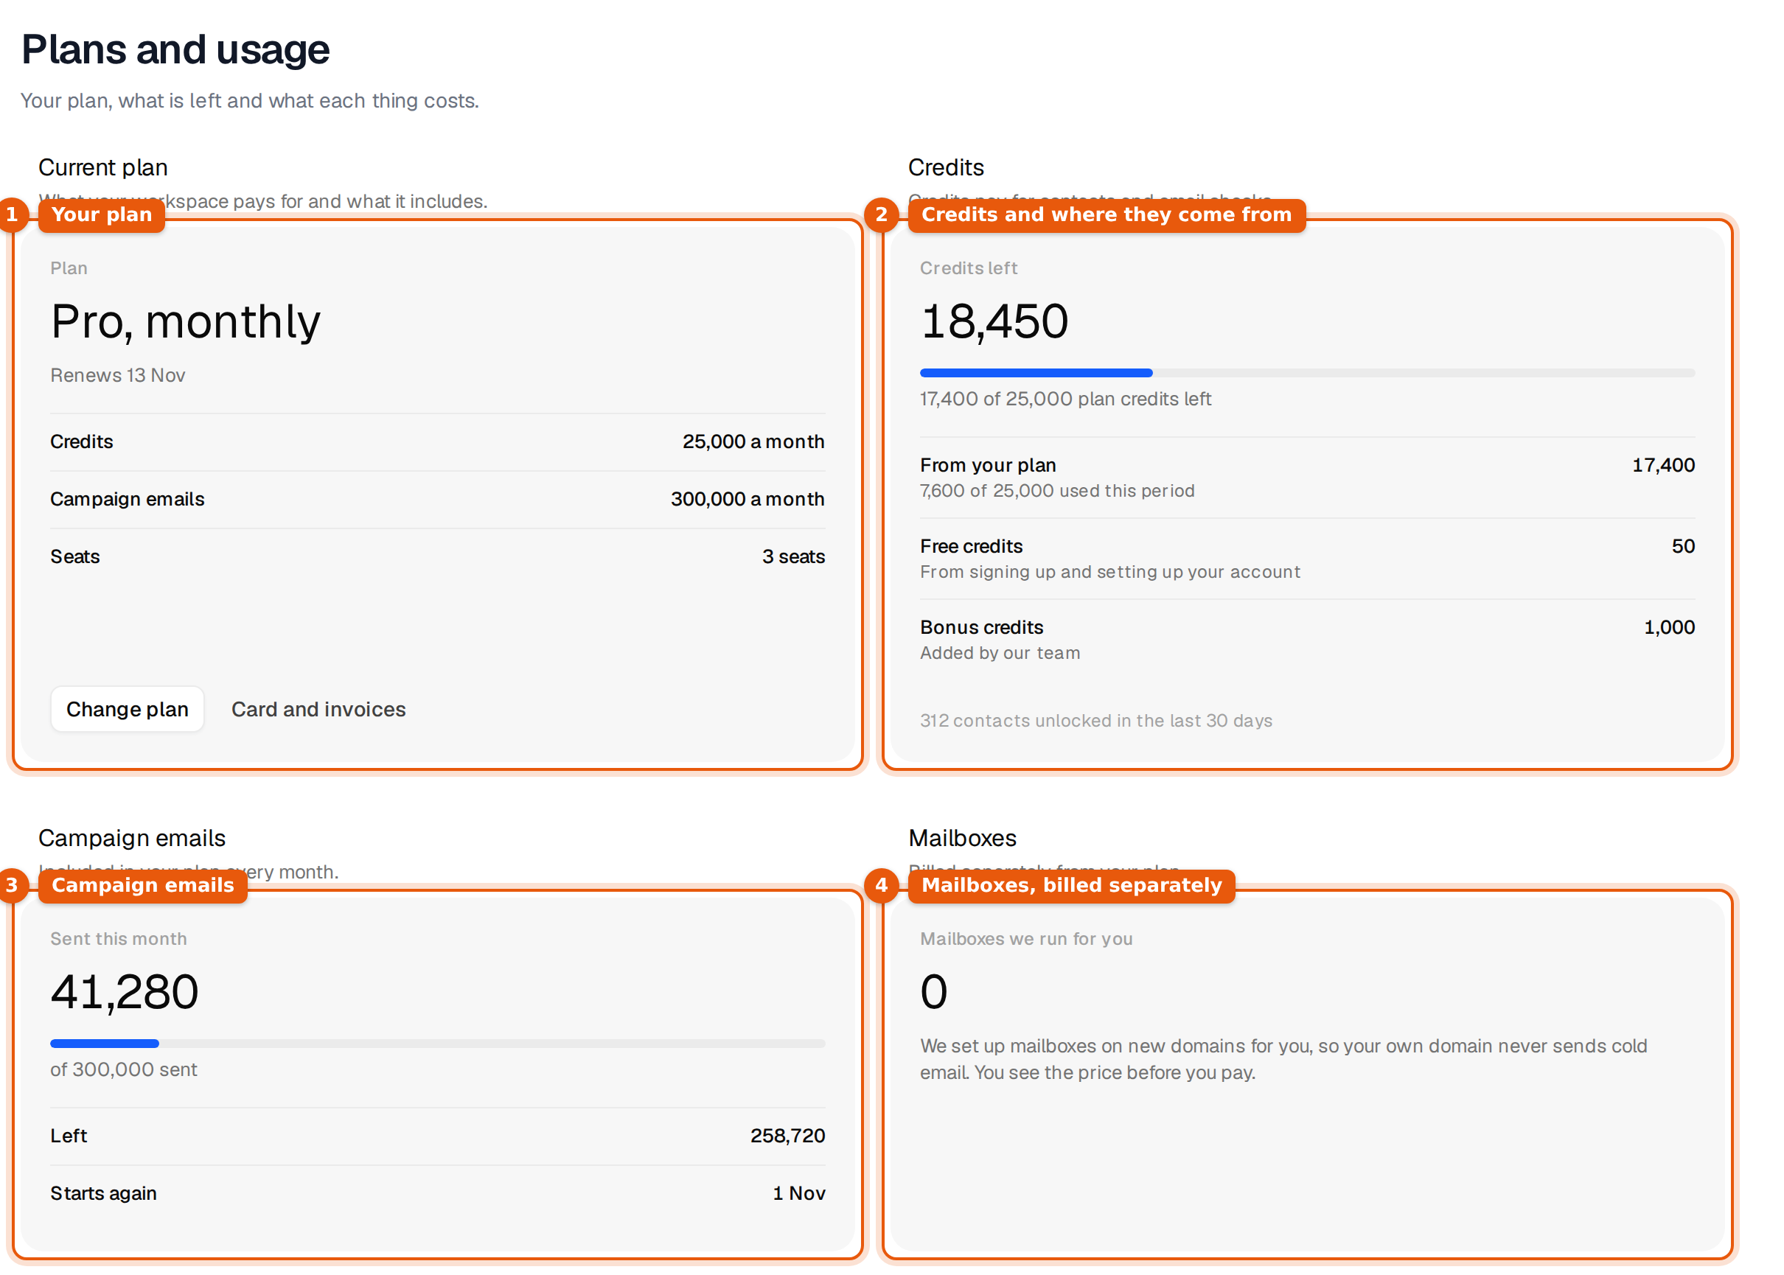Click the credits left progress bar
Image resolution: width=1784 pixels, height=1275 pixels.
tap(1306, 373)
